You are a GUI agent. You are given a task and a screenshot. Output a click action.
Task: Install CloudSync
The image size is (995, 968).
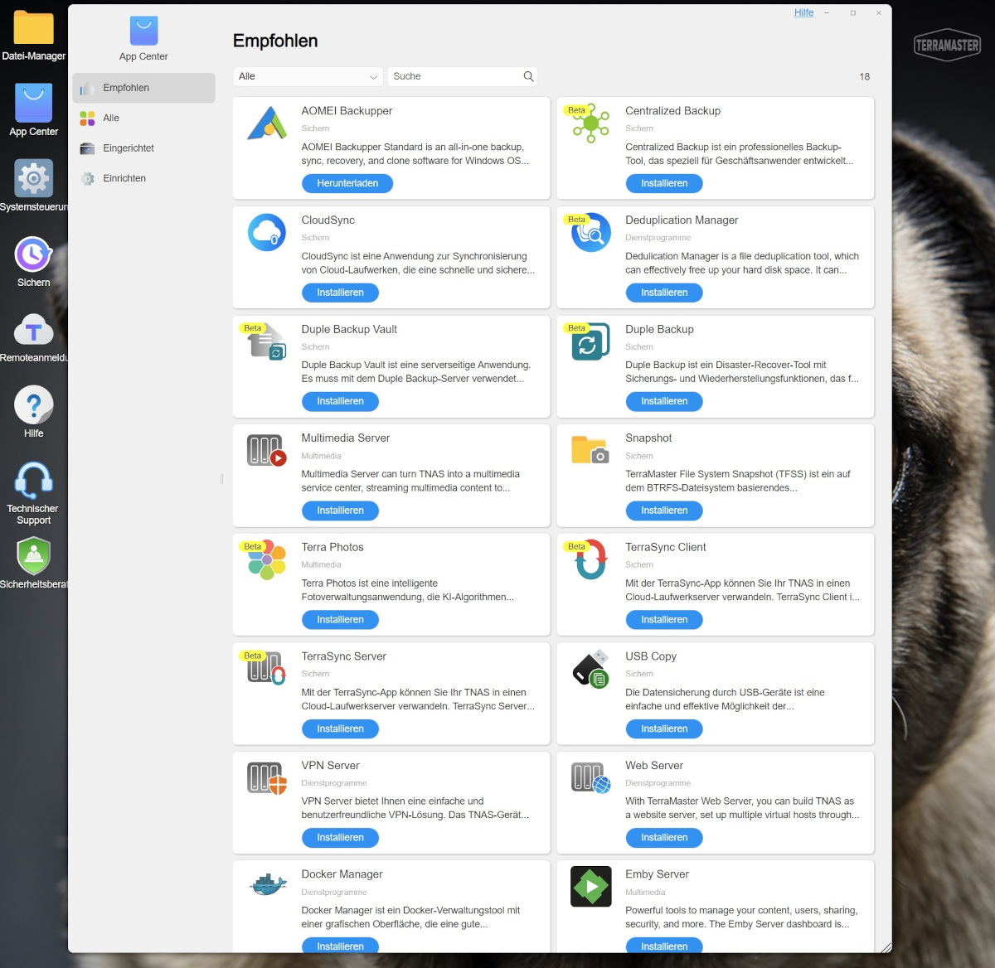340,293
